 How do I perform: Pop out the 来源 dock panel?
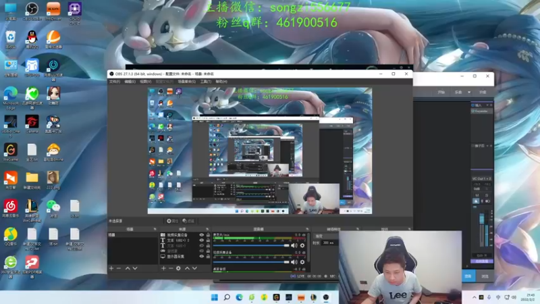(x=207, y=229)
